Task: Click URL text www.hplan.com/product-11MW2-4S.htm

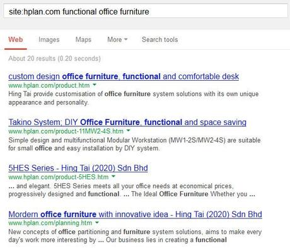Action: pos(66,131)
